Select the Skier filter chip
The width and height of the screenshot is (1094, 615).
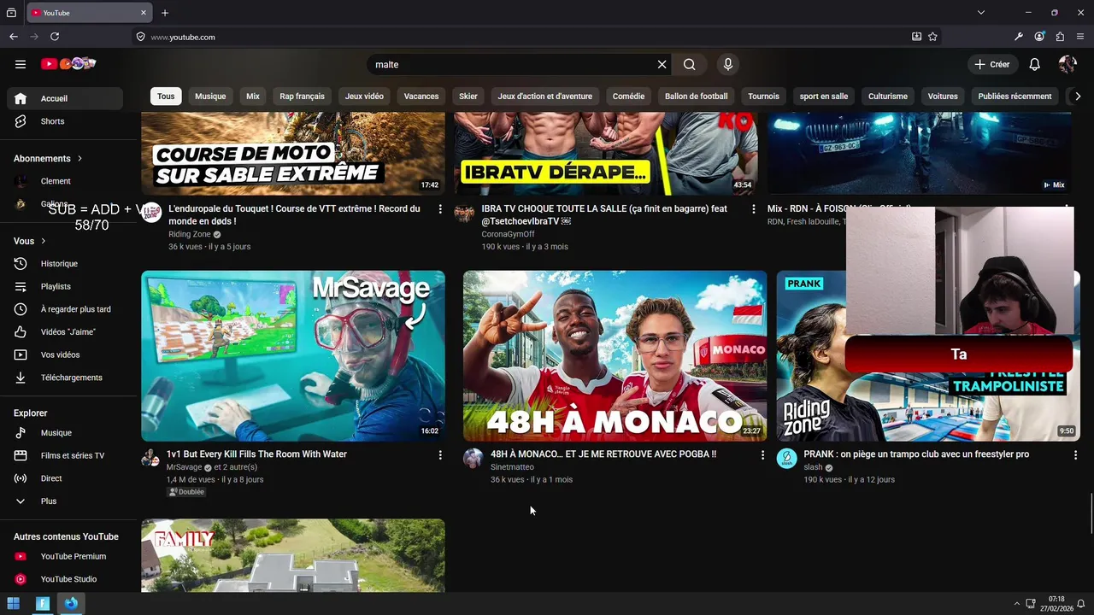tap(468, 97)
